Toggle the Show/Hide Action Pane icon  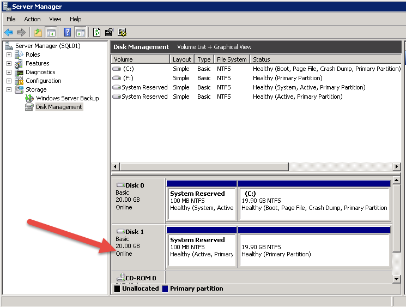tap(80, 33)
